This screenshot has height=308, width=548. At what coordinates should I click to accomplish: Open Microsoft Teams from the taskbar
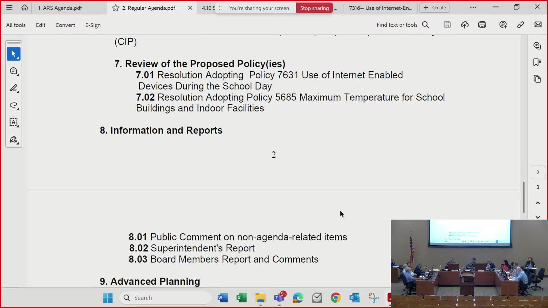click(279, 298)
